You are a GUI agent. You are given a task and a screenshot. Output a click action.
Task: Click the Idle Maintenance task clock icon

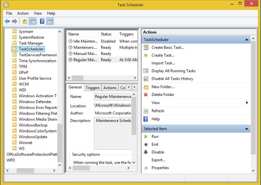click(71, 41)
